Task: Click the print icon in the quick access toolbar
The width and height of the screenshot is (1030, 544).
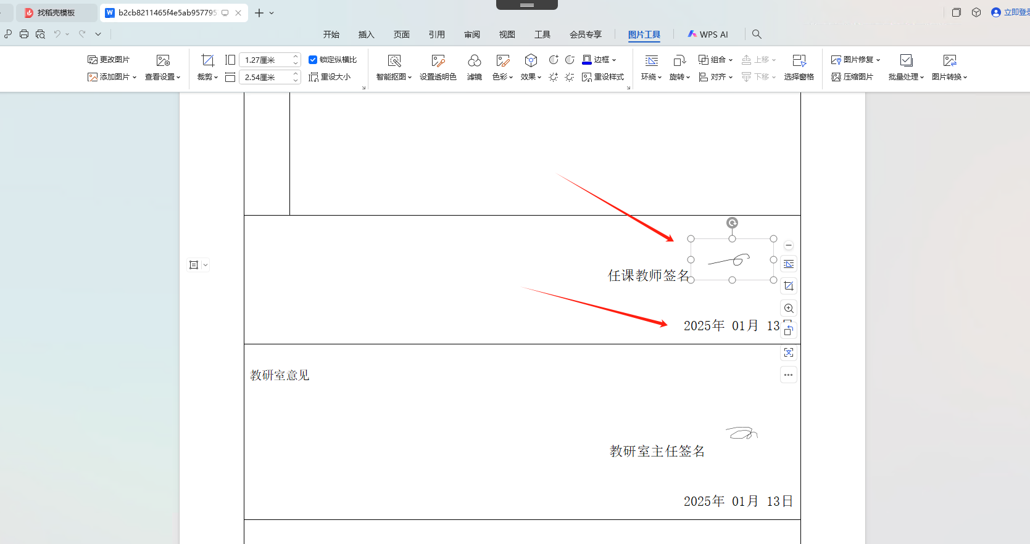Action: tap(24, 35)
